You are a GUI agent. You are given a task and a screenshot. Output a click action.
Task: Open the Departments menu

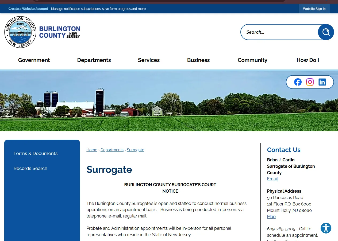click(x=94, y=60)
